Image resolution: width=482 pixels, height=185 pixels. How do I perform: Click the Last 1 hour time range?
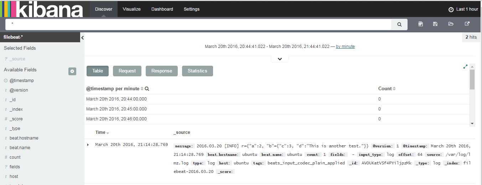(x=467, y=10)
